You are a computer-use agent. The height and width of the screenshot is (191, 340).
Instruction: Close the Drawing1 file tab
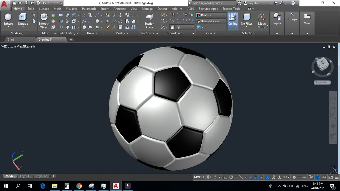[x=63, y=40]
